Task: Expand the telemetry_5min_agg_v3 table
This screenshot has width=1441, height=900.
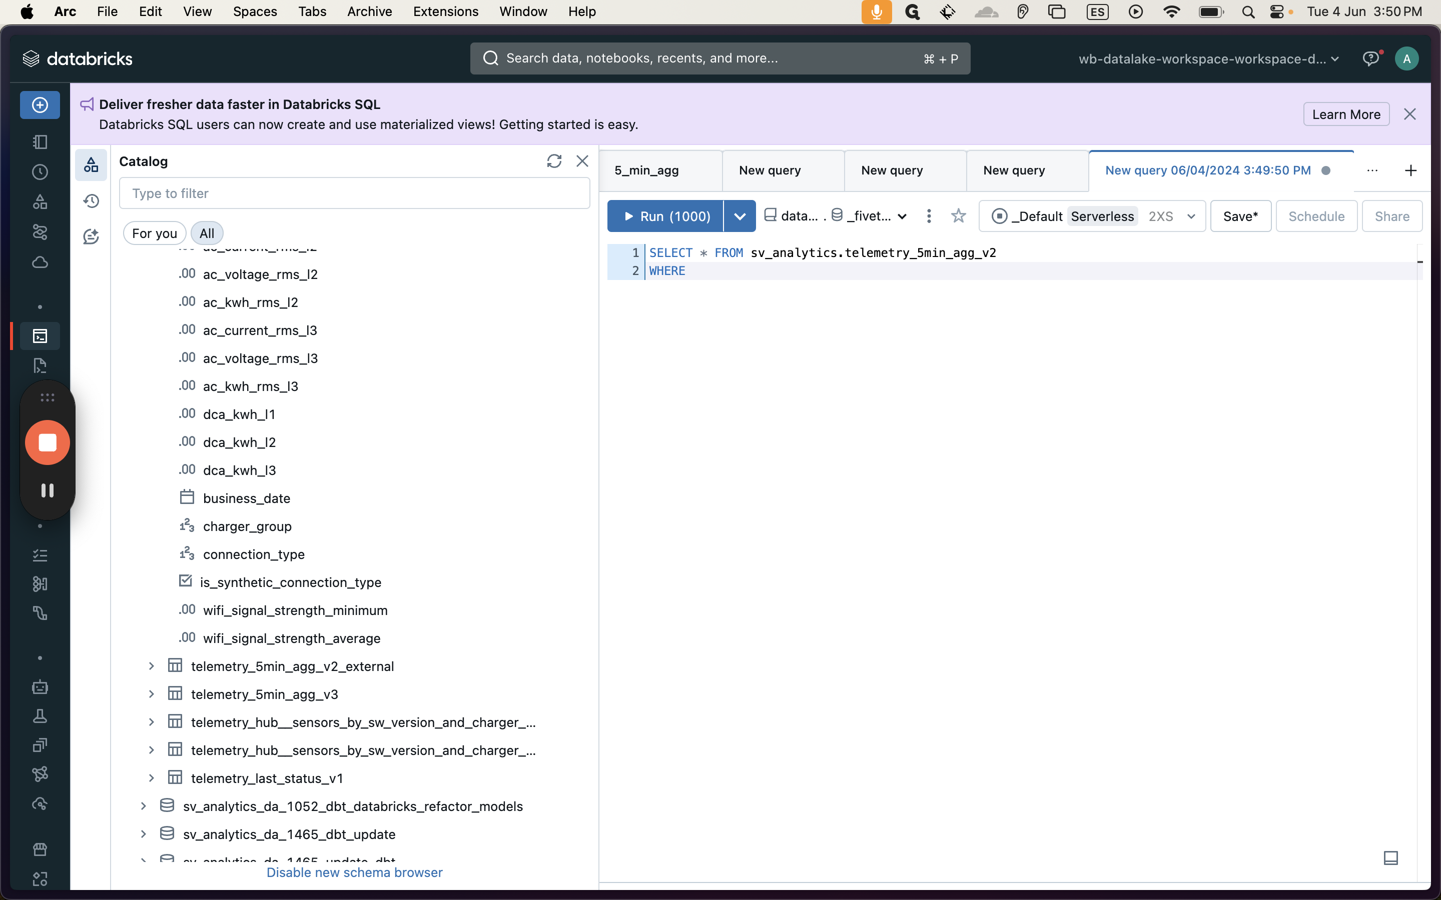Action: (x=151, y=694)
